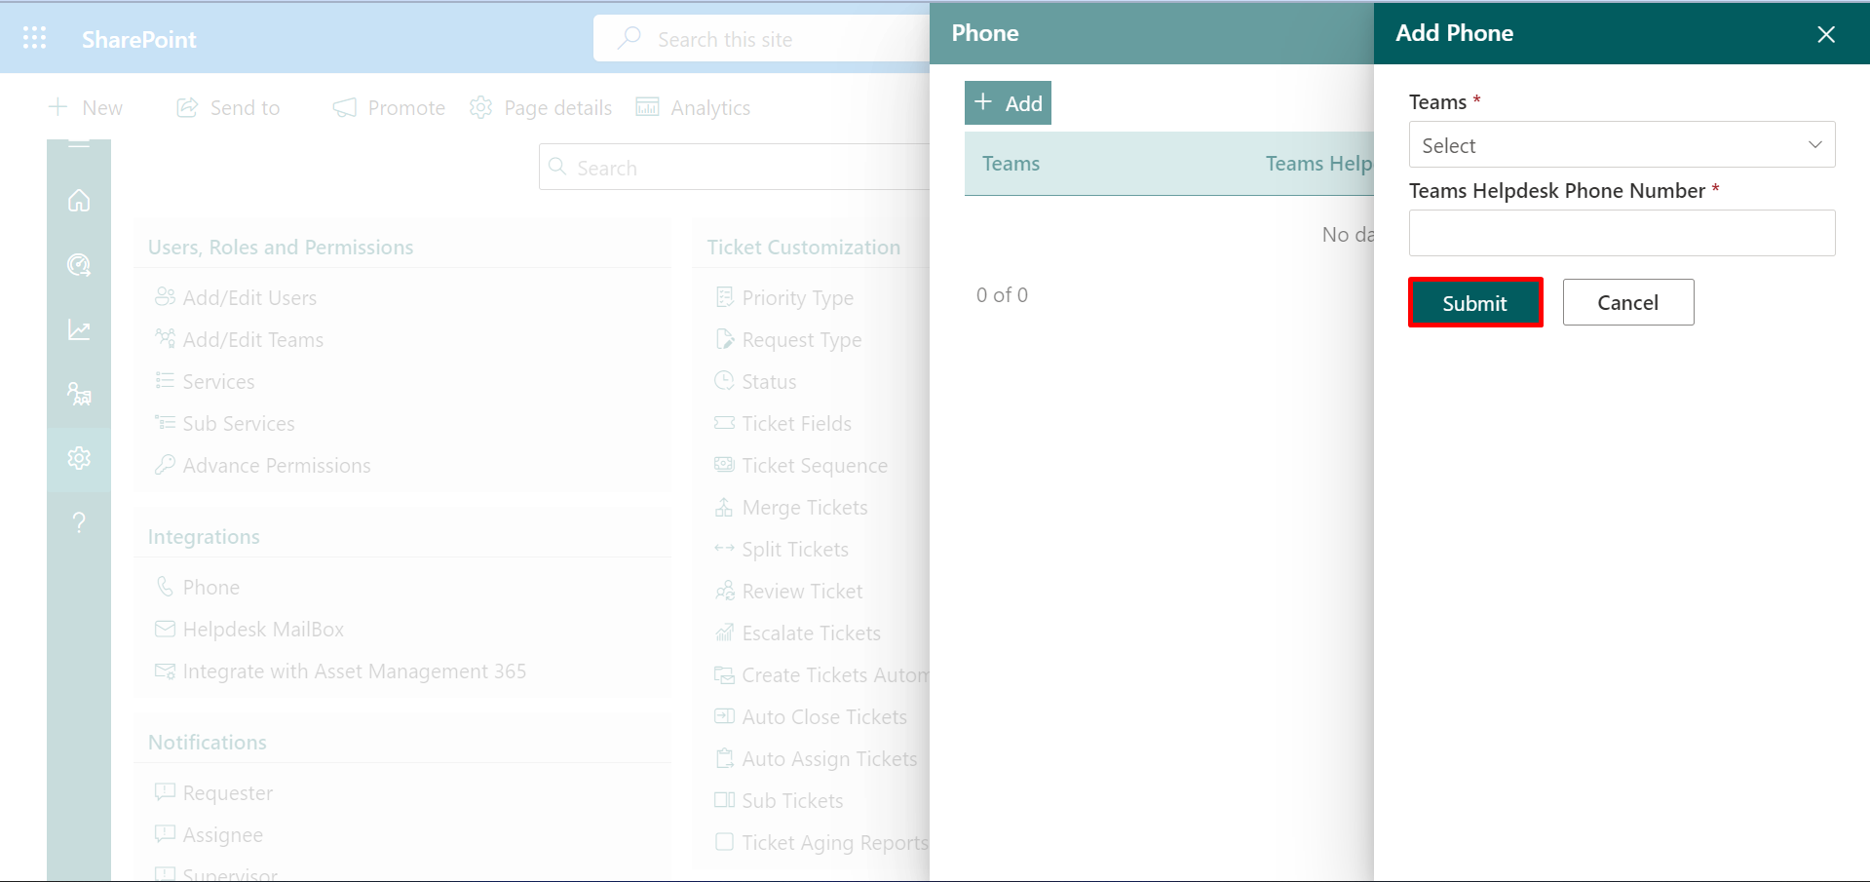This screenshot has width=1870, height=882.
Task: Open the headset support icon in sidebar
Action: tap(79, 265)
